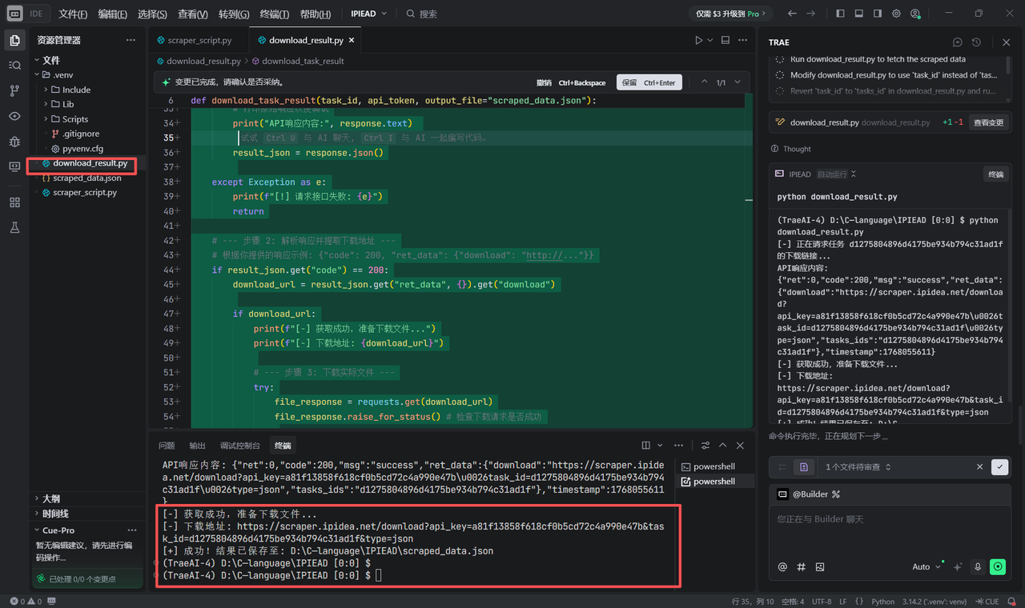Image resolution: width=1025 pixels, height=608 pixels.
Task: Open the run and debug bug icon
Action: point(14,142)
